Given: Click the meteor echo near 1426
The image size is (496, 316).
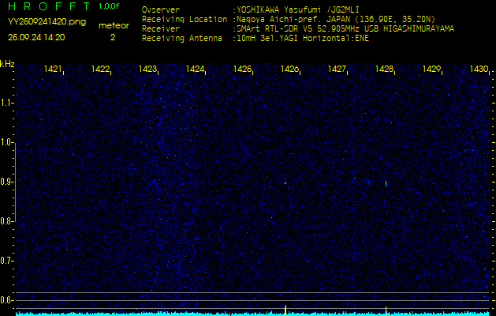Looking at the screenshot, I should point(285,183).
